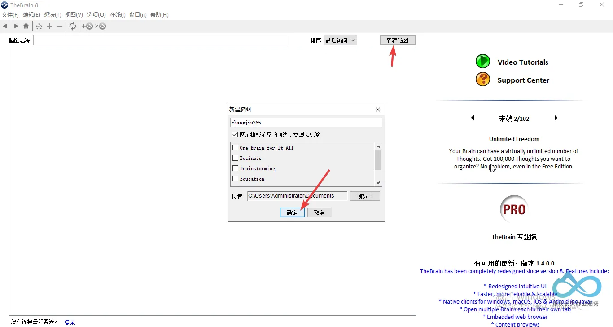Check the Business template box
This screenshot has height=327, width=613.
pos(235,158)
